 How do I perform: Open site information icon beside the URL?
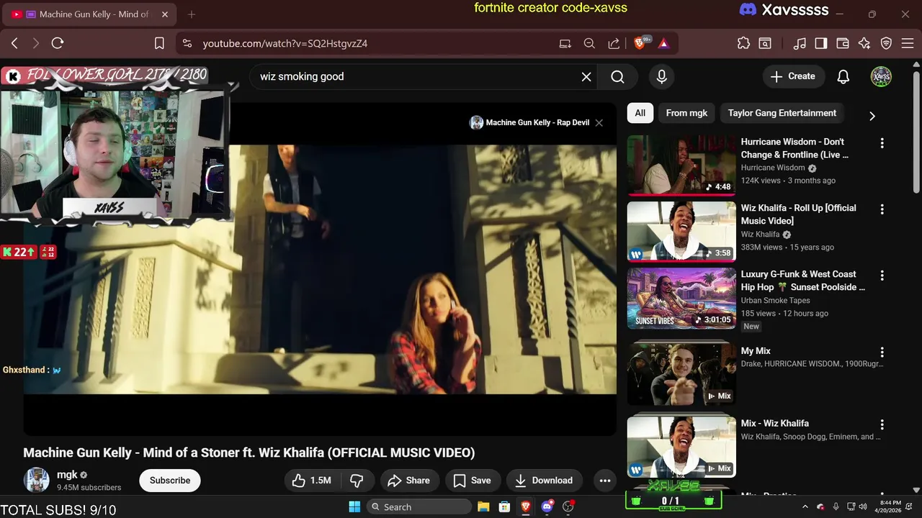tap(187, 43)
